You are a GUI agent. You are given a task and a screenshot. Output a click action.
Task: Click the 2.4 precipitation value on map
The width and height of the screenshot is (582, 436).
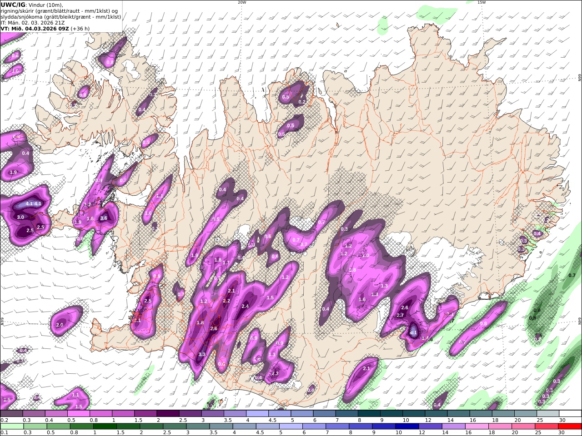[x=245, y=306]
